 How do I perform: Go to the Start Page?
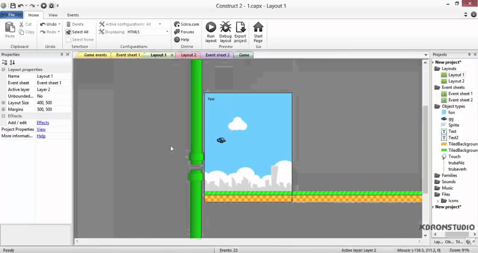tap(258, 32)
